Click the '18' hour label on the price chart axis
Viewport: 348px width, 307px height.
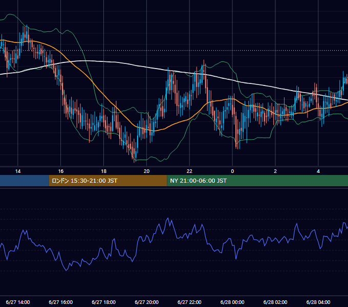(x=104, y=171)
